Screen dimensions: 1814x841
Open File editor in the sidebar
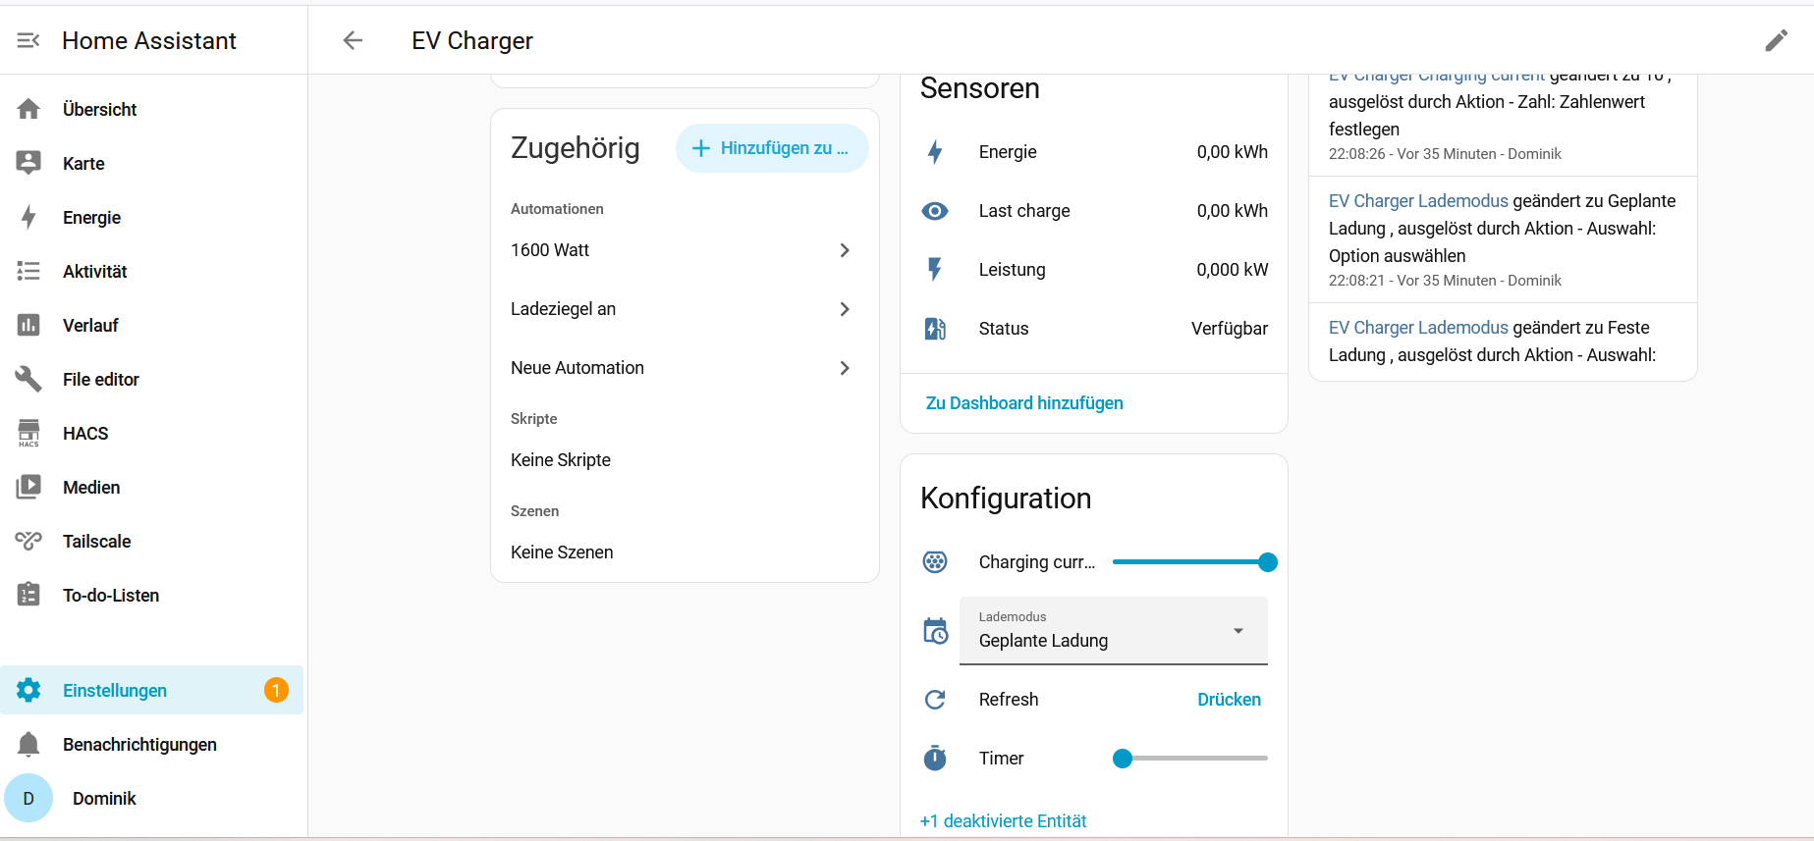152,379
